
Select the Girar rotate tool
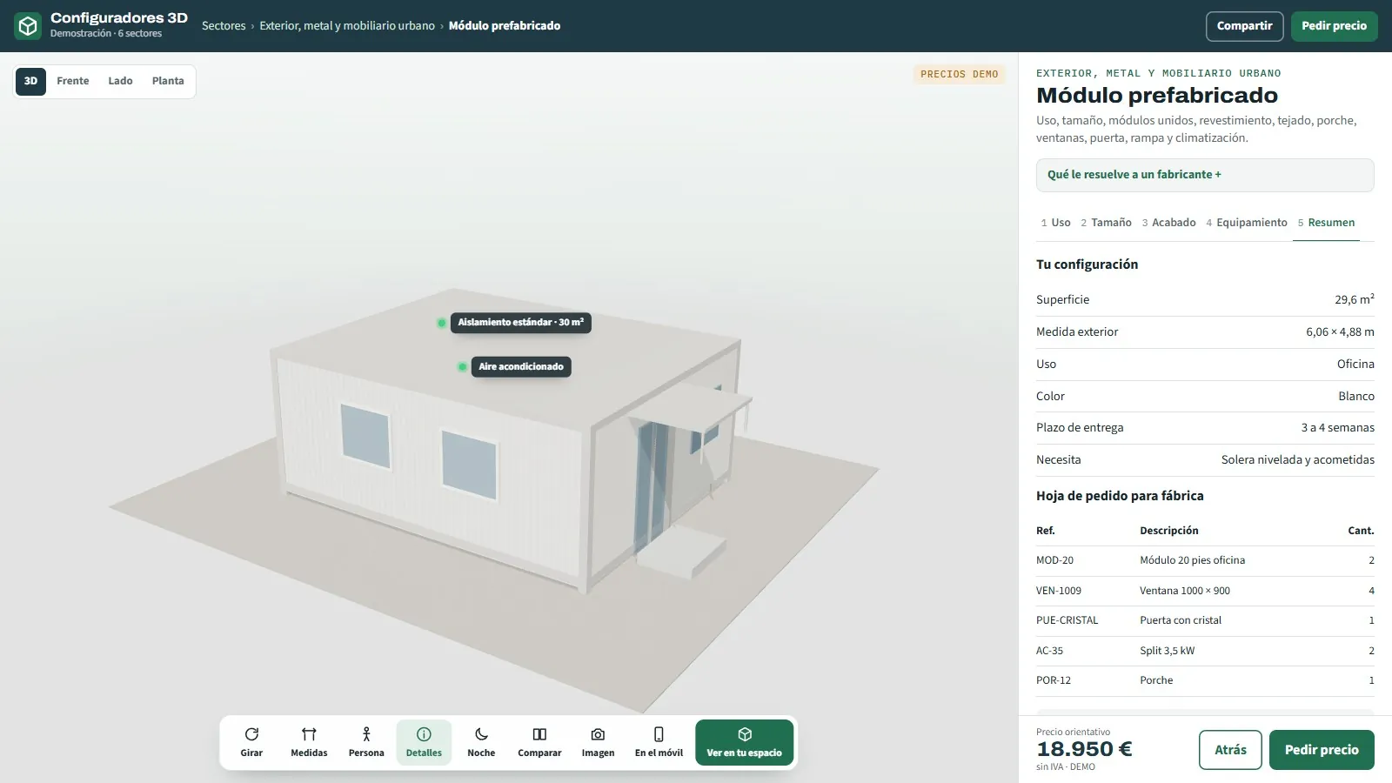coord(251,742)
